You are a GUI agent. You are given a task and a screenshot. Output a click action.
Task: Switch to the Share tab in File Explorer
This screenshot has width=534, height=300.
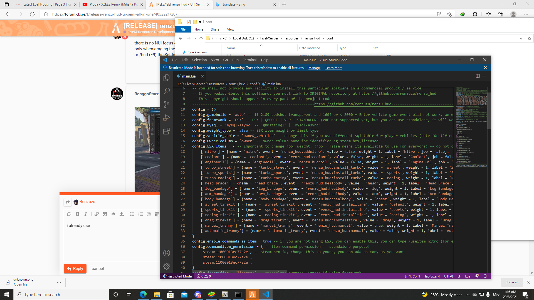pos(215,29)
